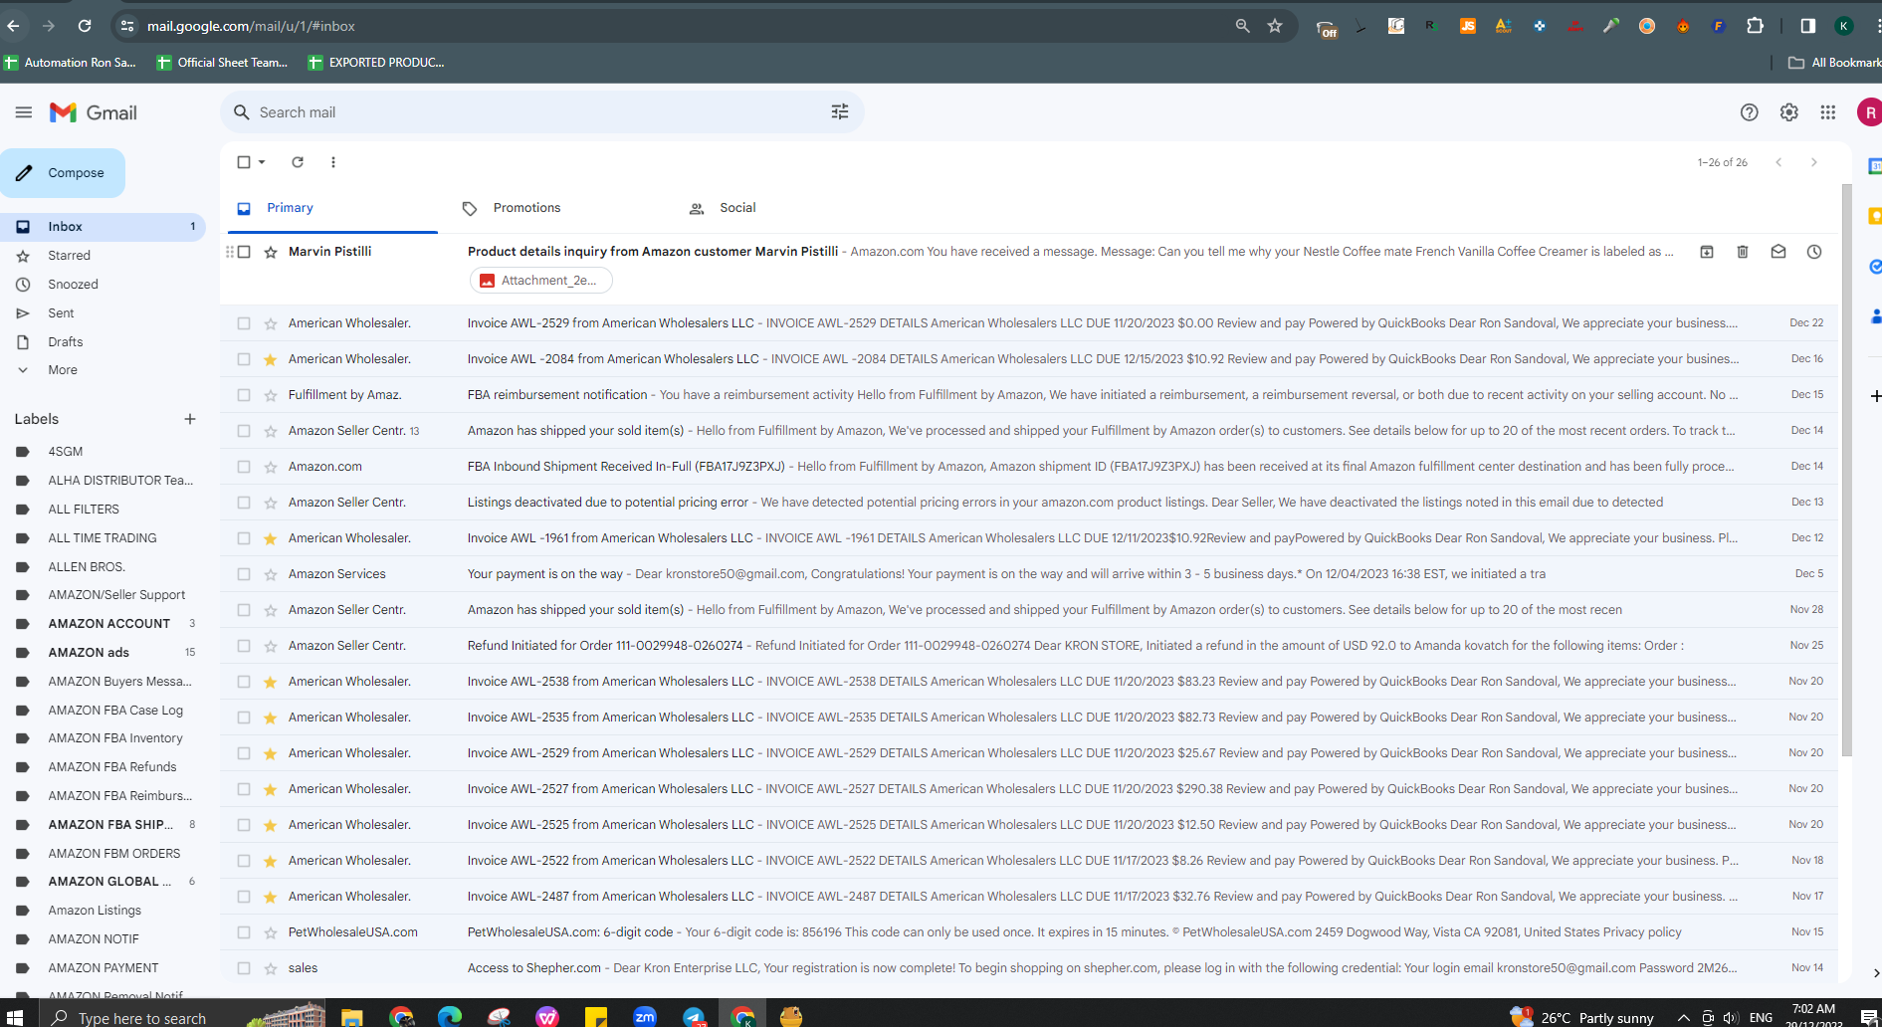The height and width of the screenshot is (1027, 1882).
Task: Open Automation Ron Sa... bookmark
Action: (x=71, y=63)
